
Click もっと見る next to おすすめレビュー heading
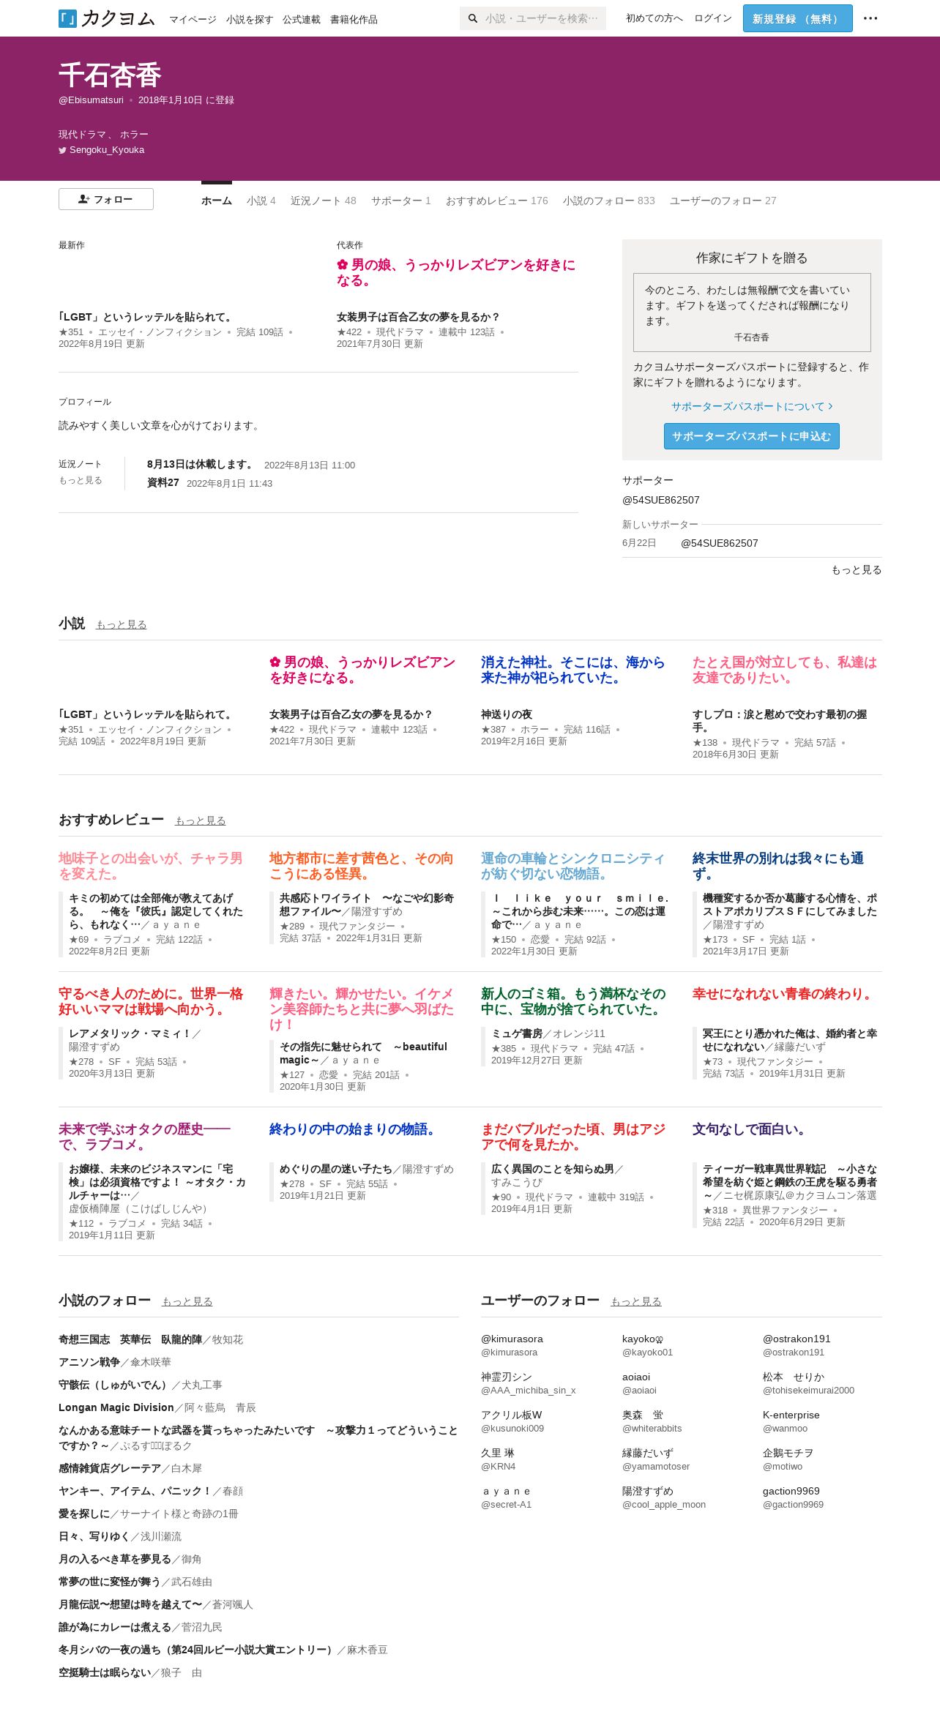(201, 820)
